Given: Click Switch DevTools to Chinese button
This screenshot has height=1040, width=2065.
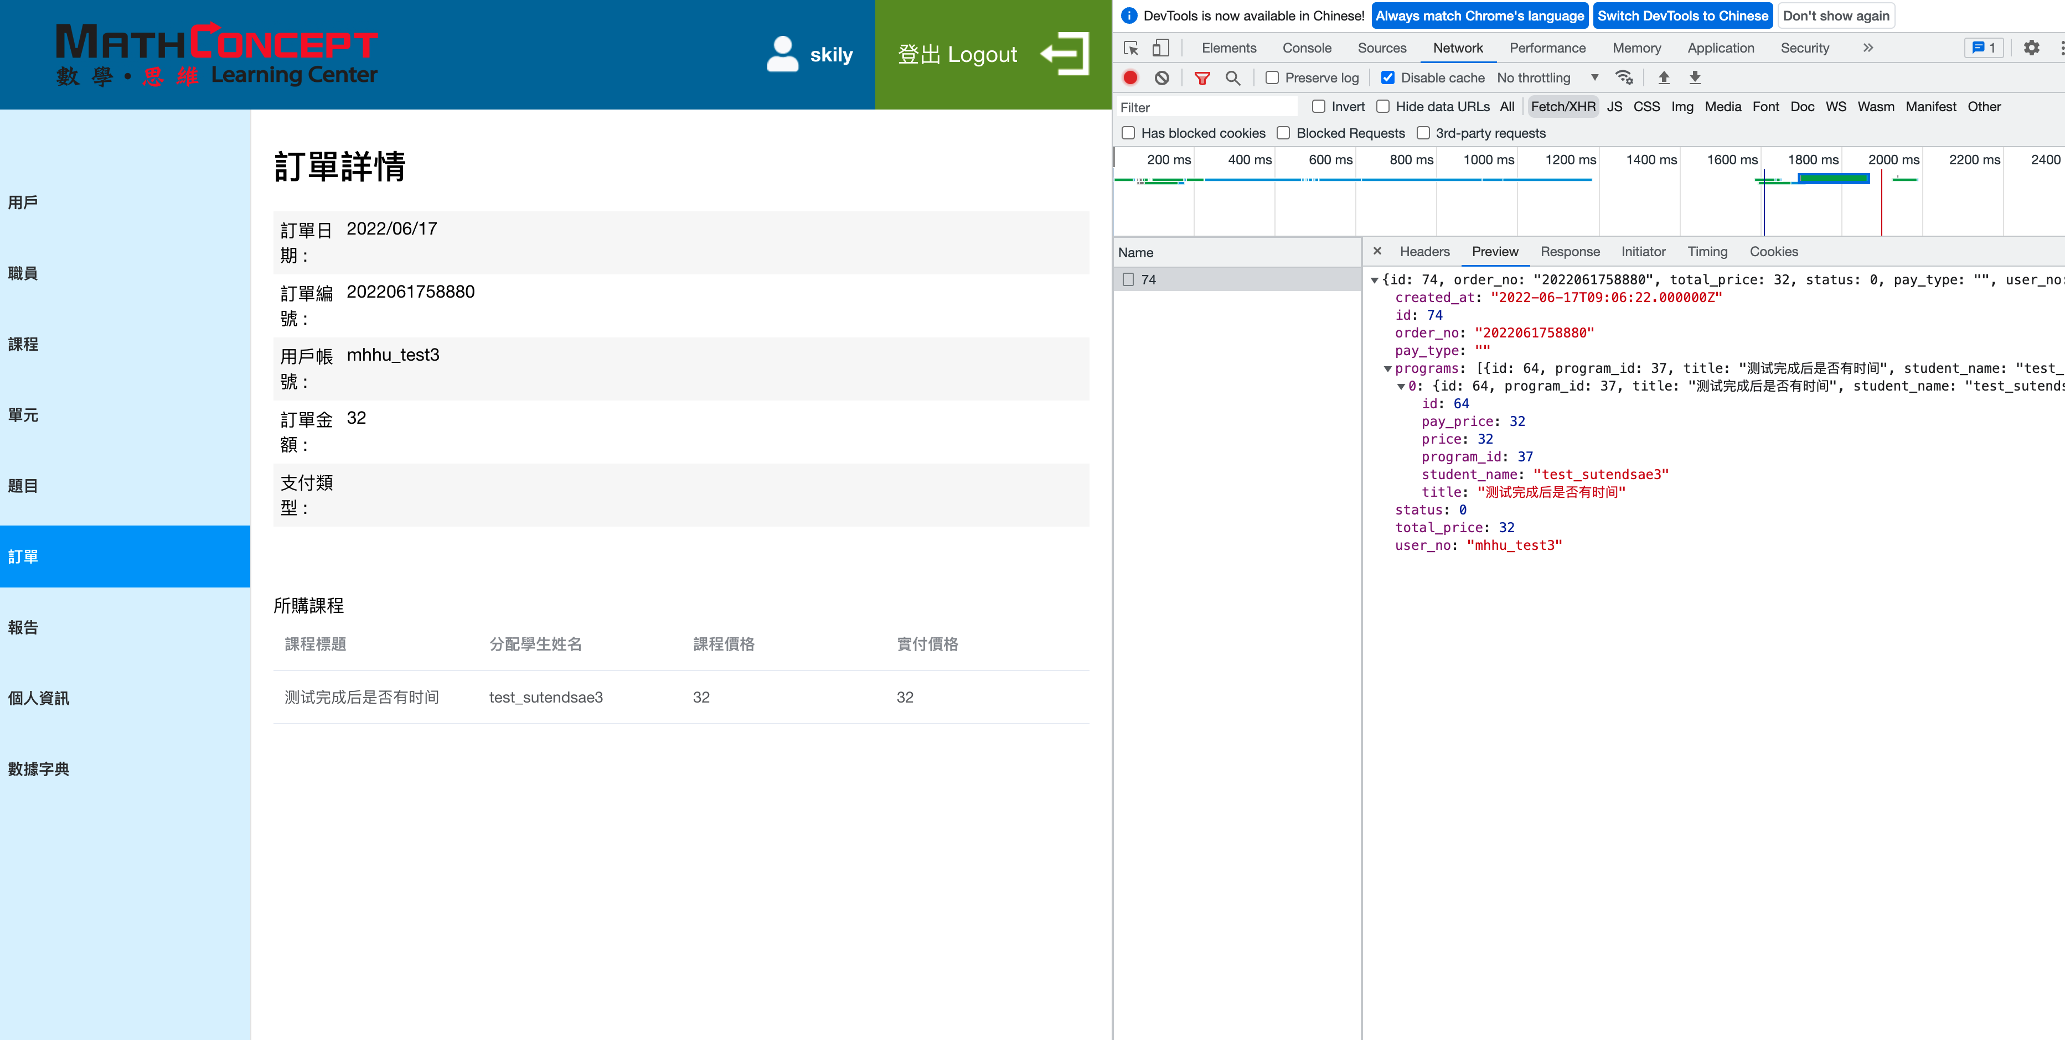Looking at the screenshot, I should tap(1682, 16).
